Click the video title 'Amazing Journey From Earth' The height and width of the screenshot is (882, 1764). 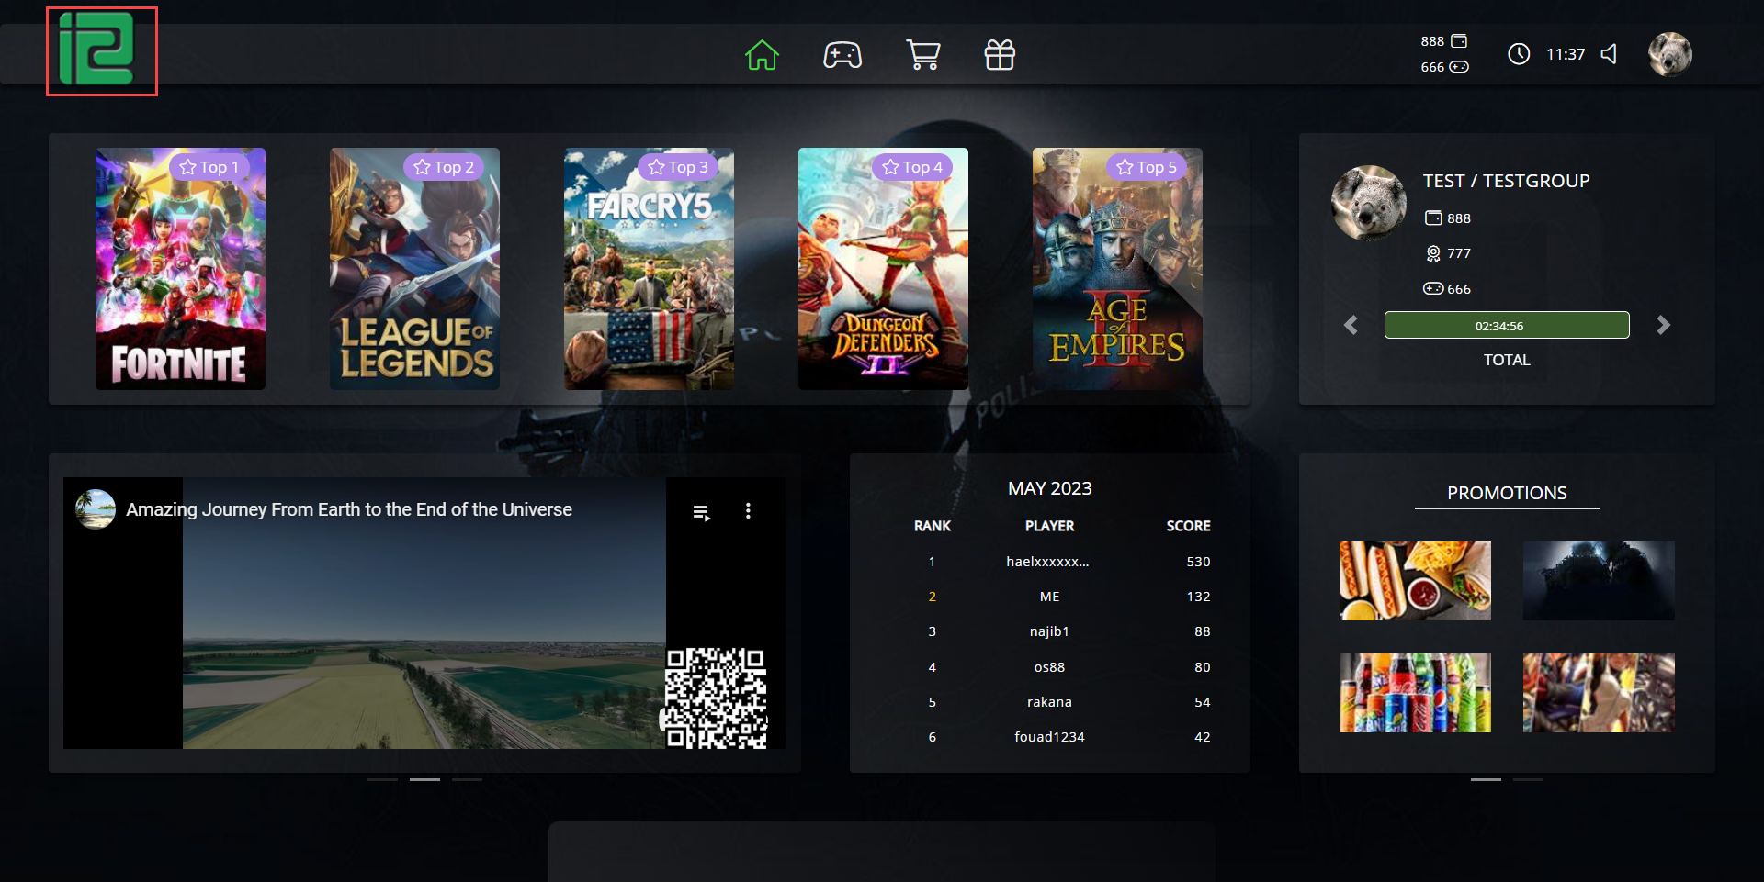click(349, 509)
